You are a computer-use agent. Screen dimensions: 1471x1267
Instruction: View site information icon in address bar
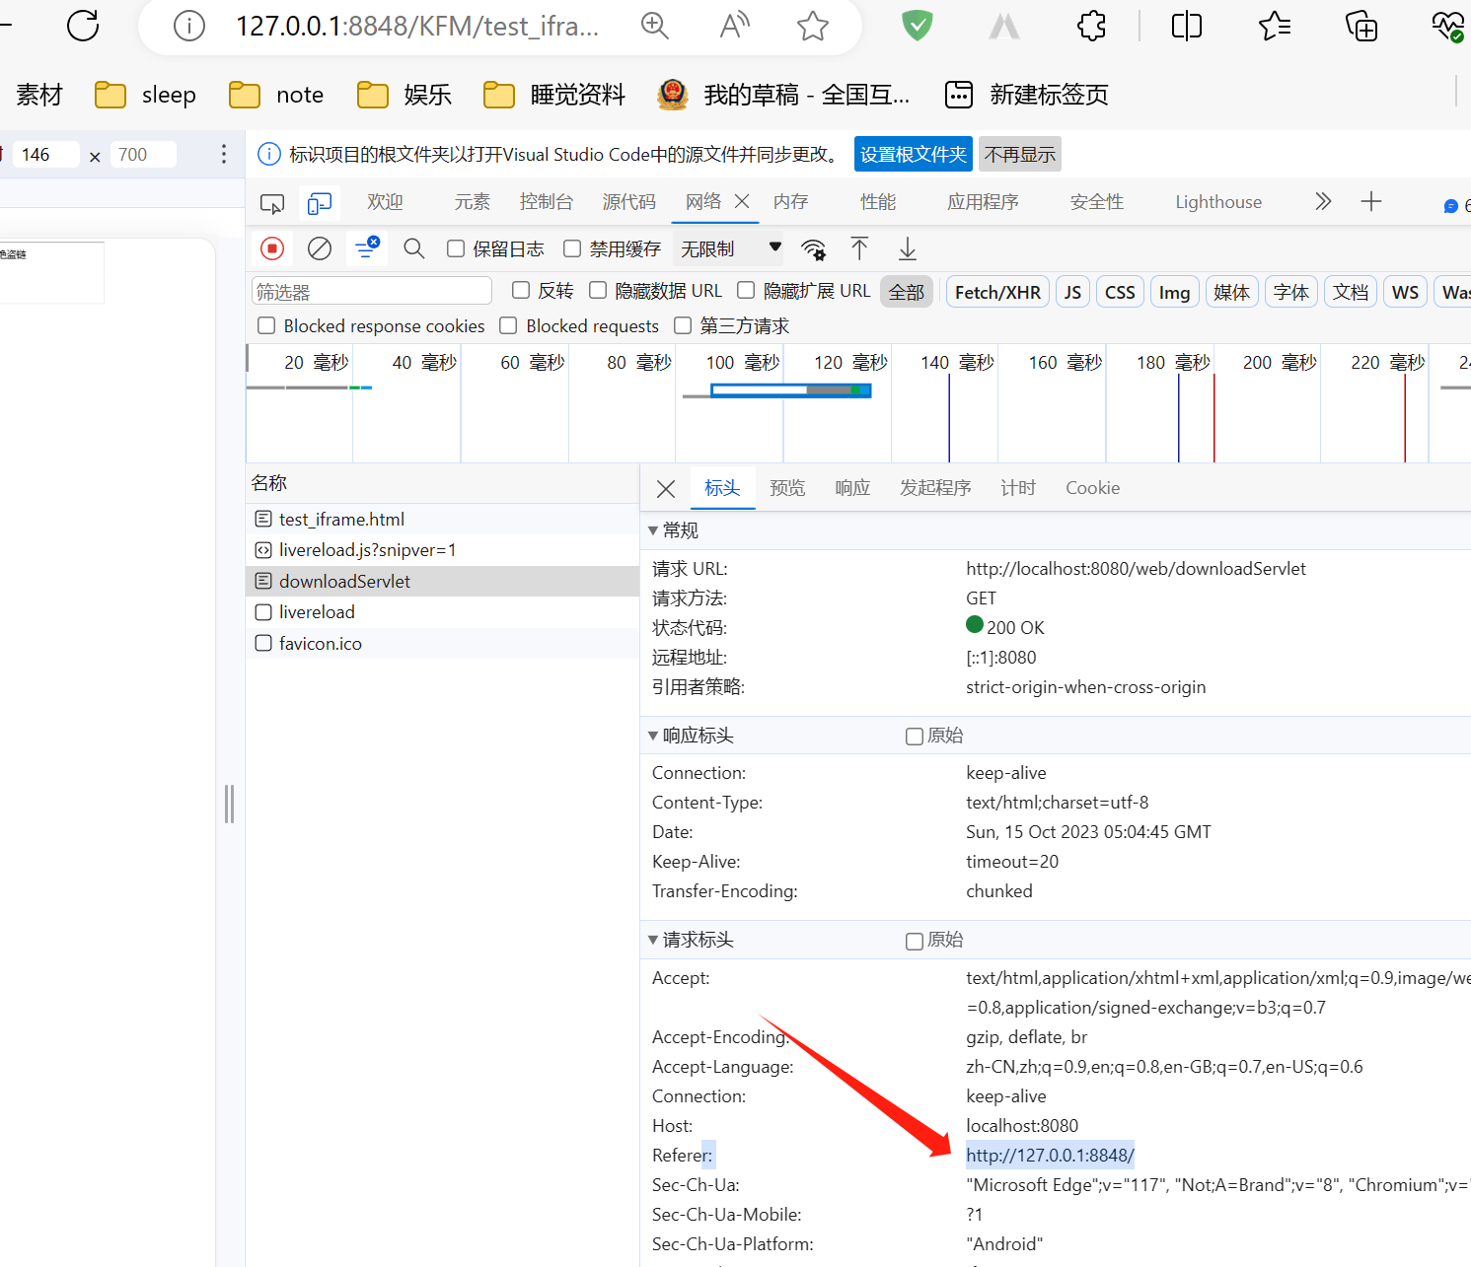188,26
